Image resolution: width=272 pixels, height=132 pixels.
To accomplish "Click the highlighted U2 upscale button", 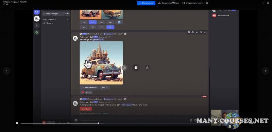I will click(92, 22).
